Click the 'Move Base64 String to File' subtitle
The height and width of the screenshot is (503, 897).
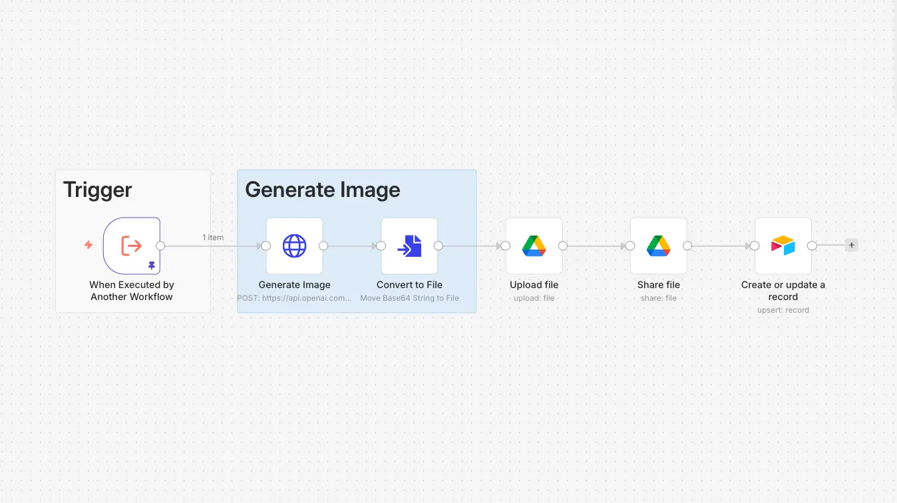pos(409,298)
